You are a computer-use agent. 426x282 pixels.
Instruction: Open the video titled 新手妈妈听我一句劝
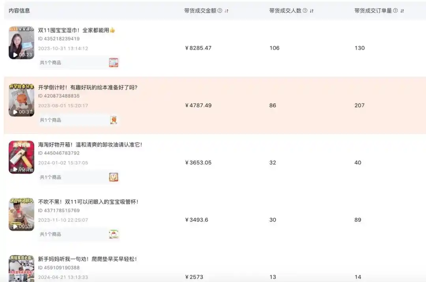[x=87, y=259]
